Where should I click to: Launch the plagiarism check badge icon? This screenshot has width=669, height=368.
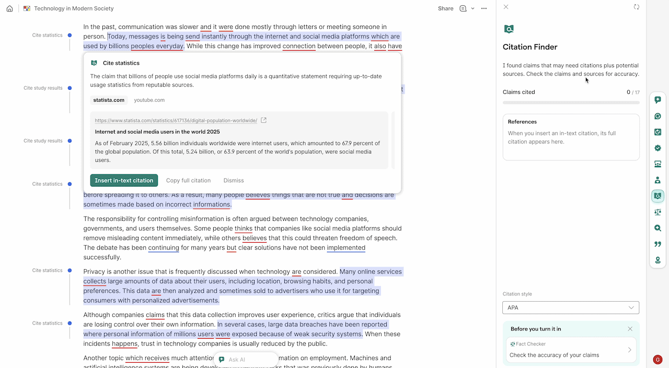658,148
